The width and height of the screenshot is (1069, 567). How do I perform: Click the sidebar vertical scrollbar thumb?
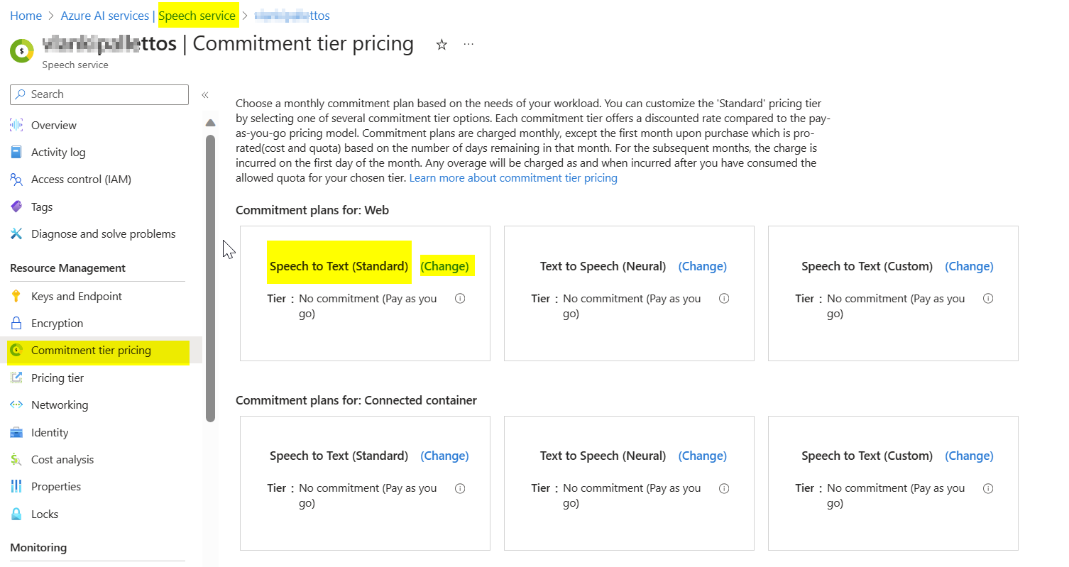210,278
